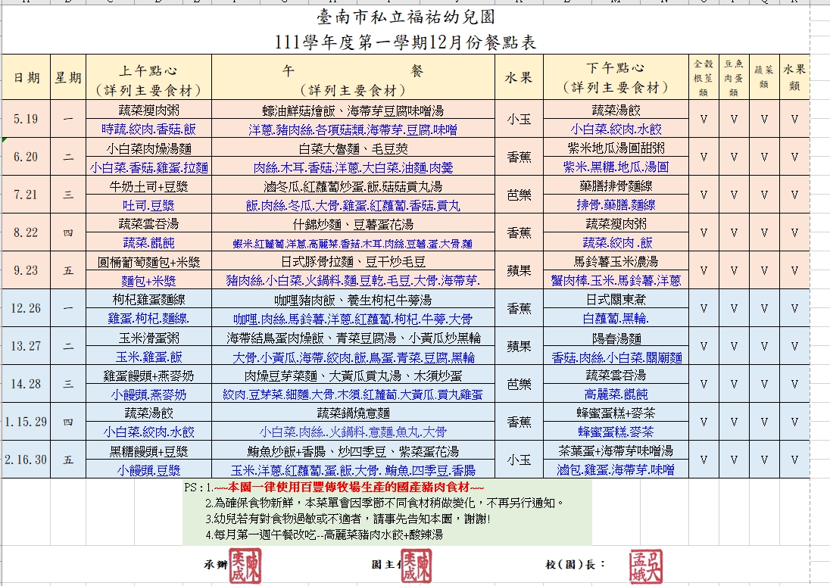Select the cell 黑糖饅頭+豆漿
The image size is (830, 586).
click(148, 451)
